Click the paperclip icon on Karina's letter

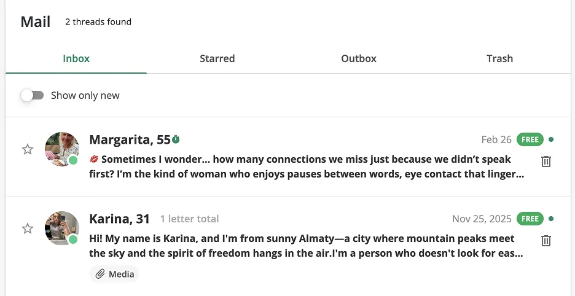pos(100,274)
